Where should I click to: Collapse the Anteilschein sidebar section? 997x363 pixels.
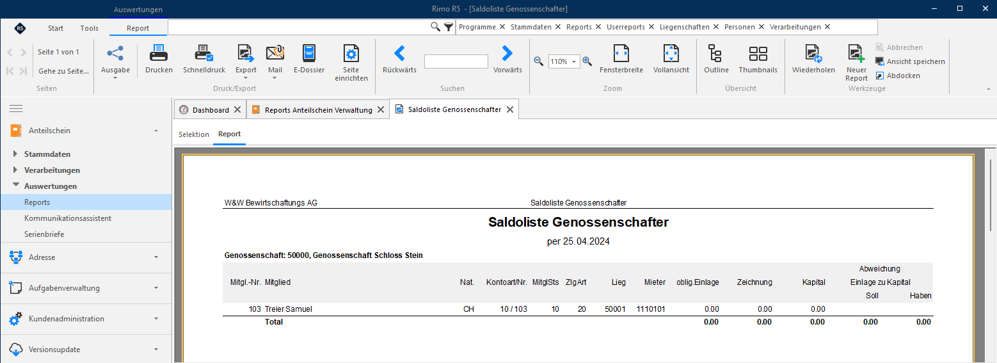click(156, 131)
